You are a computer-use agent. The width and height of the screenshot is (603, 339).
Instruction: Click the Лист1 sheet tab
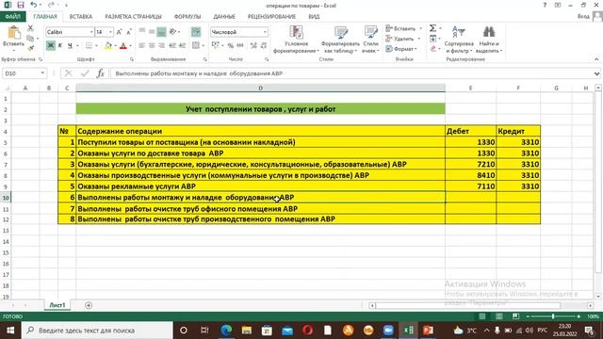(x=57, y=305)
